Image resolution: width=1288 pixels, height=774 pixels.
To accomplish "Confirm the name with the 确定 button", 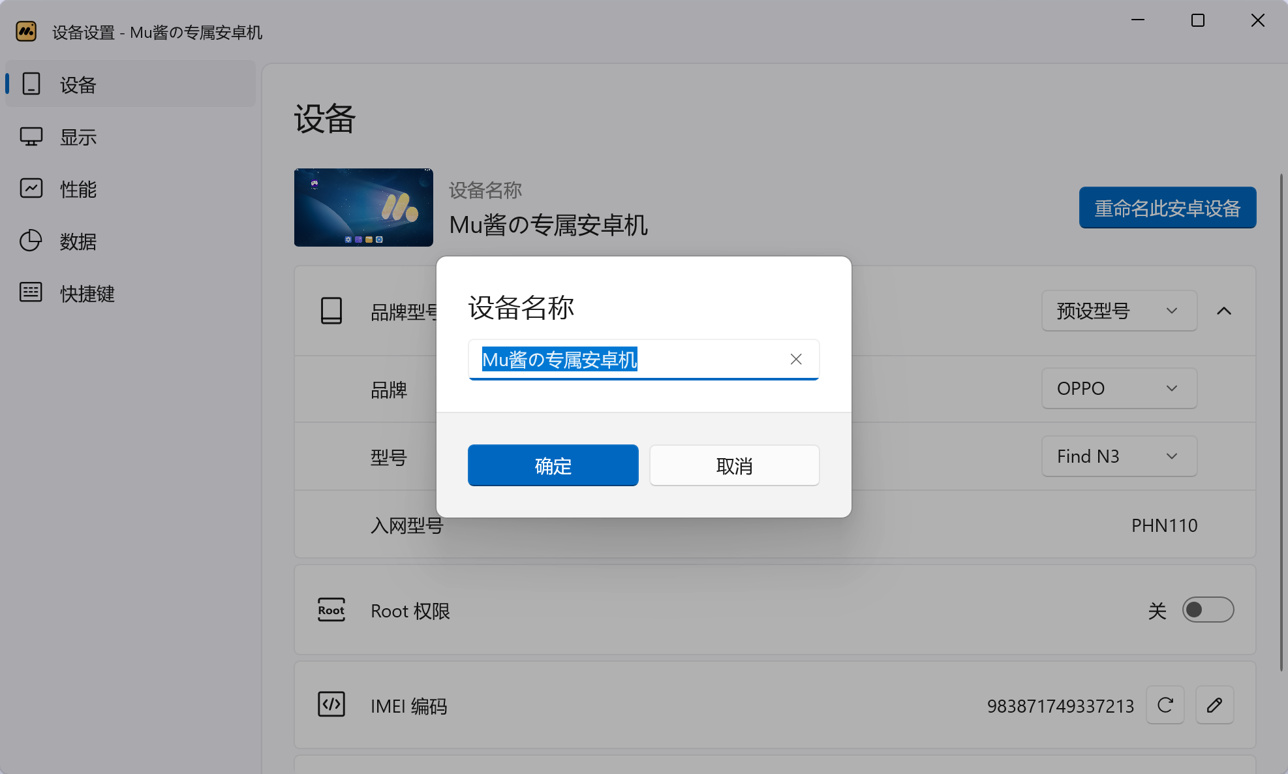I will coord(553,465).
